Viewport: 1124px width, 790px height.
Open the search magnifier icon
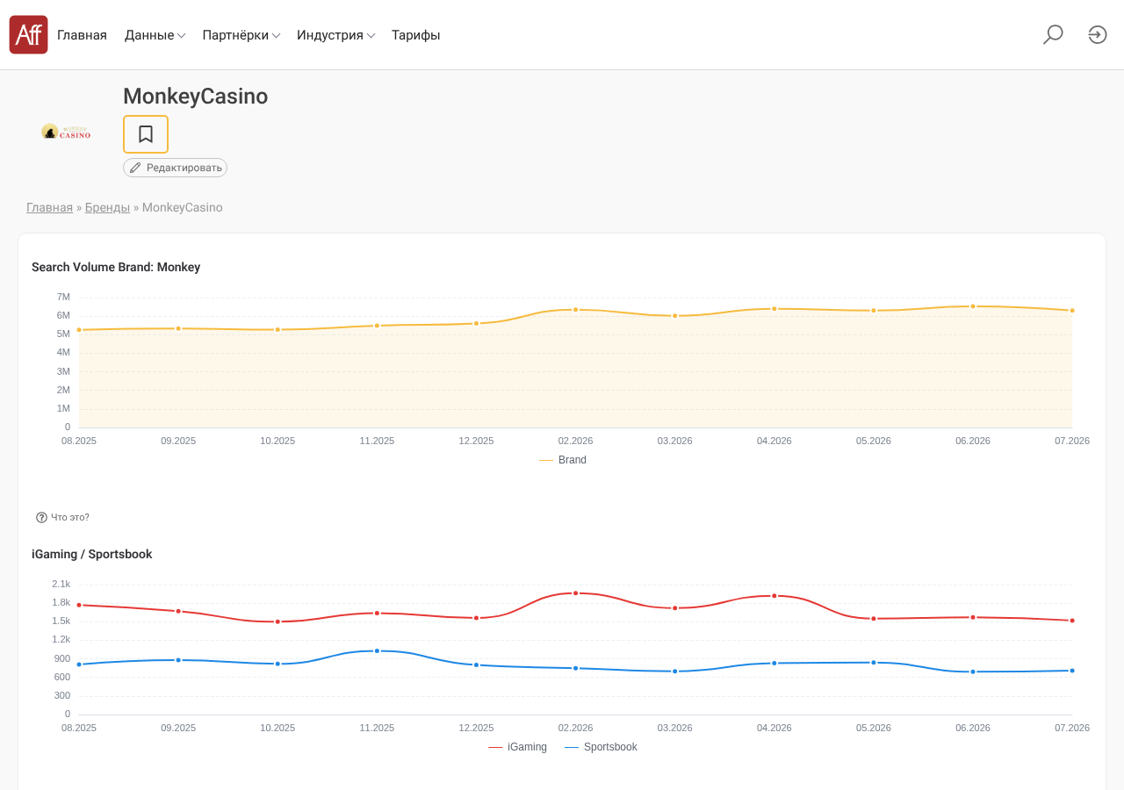(1053, 35)
